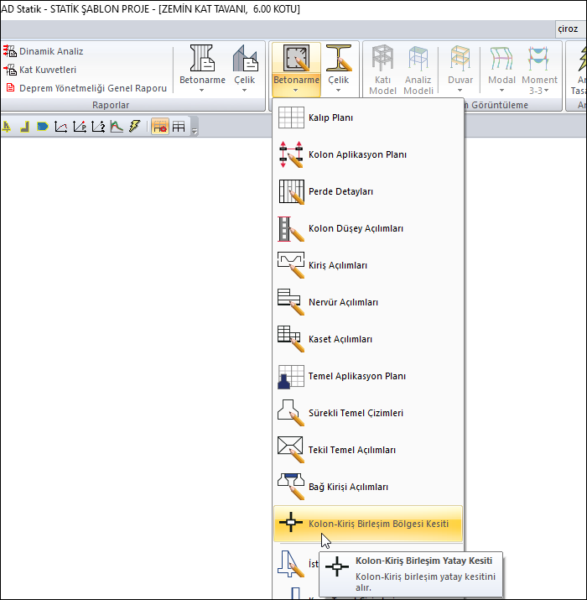Click Kalıp Planı grid icon
This screenshot has height=600, width=587.
click(291, 117)
